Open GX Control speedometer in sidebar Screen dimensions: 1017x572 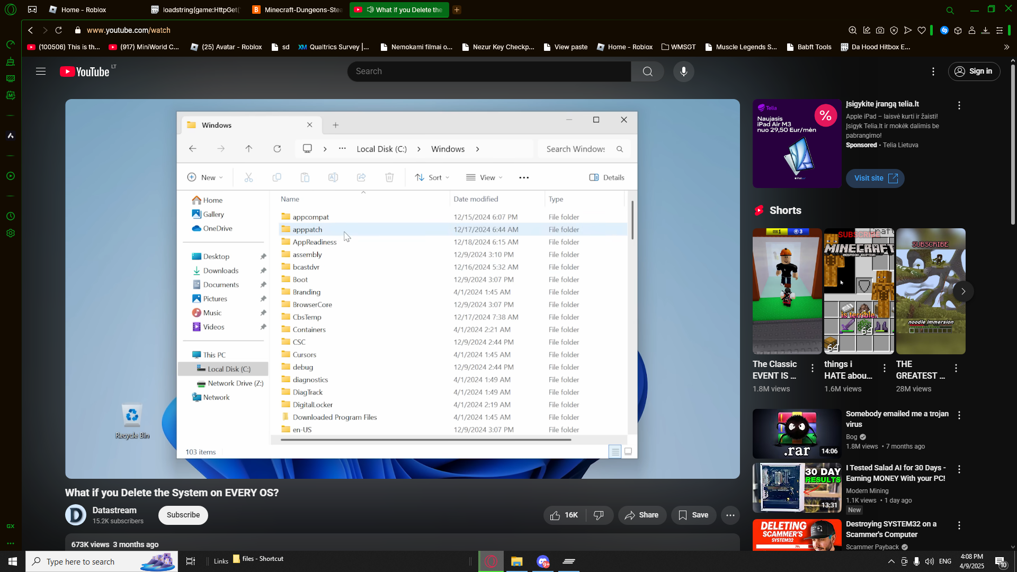pyautogui.click(x=11, y=44)
